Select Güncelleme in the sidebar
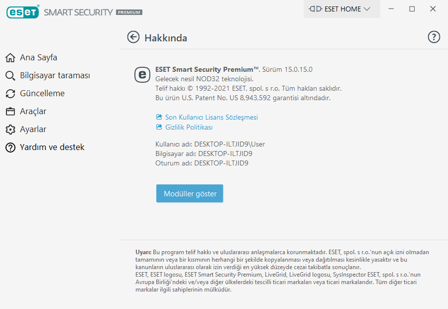Screen dimensions: 448x309 pyautogui.click(x=42, y=94)
